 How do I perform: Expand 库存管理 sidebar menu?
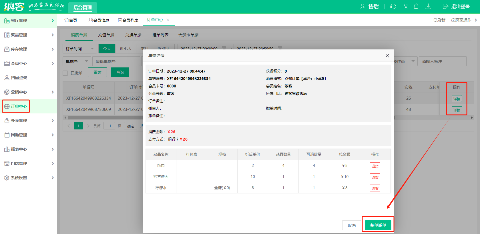[29, 49]
